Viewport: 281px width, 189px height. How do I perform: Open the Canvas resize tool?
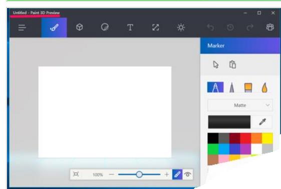156,27
